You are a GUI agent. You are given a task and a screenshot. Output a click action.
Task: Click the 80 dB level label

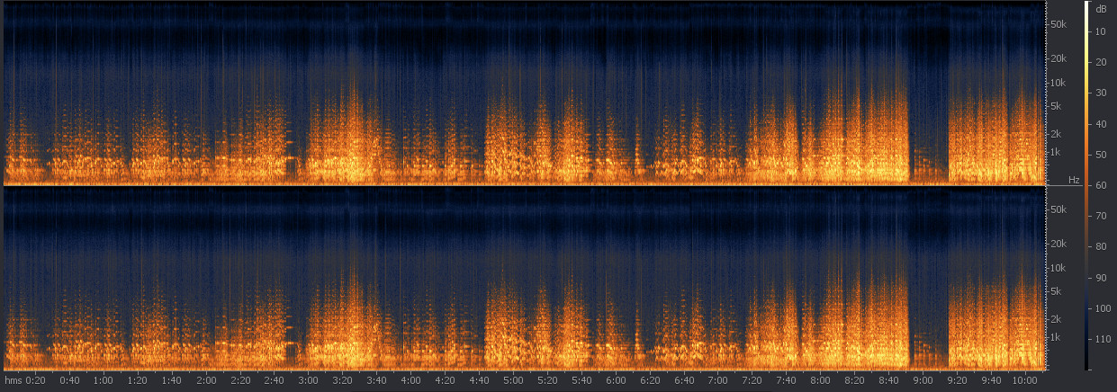1101,247
